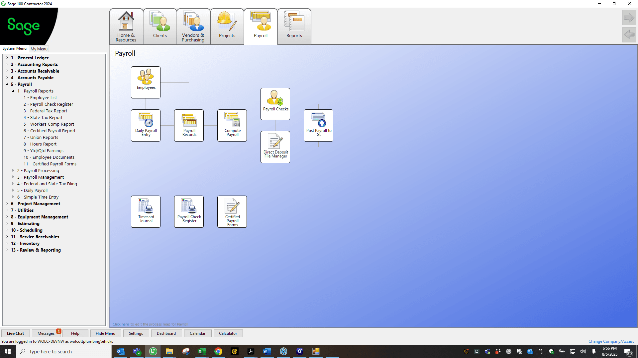Switch to the Vendors & Purchasing tab

pyautogui.click(x=193, y=27)
